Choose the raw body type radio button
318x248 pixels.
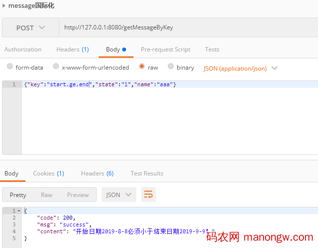coord(142,67)
